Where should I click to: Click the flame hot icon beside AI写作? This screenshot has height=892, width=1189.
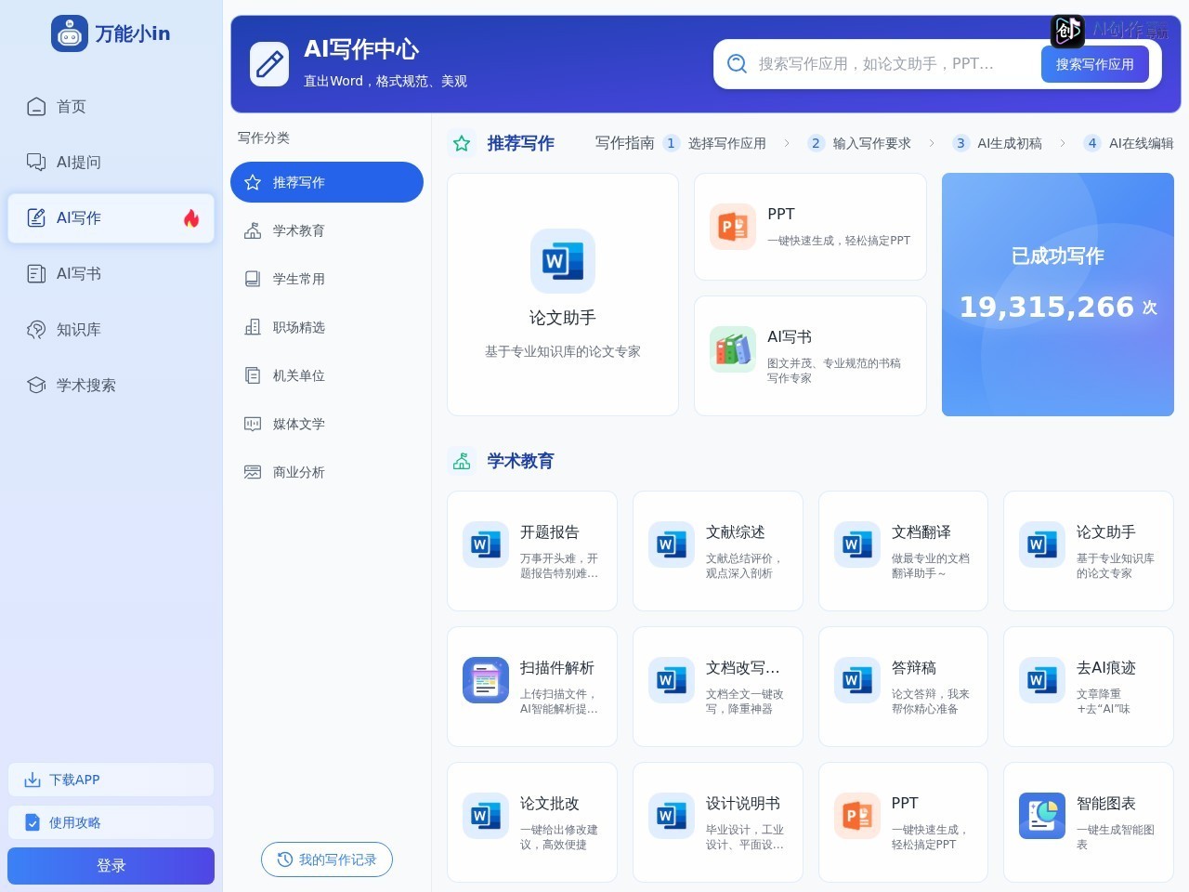191,218
